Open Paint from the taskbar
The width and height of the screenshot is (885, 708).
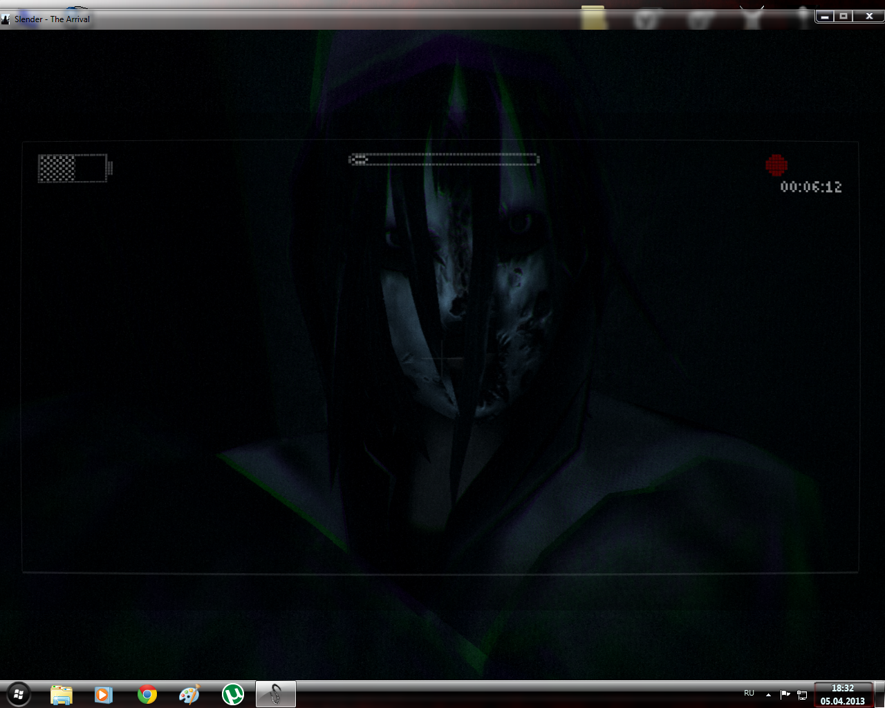[189, 694]
